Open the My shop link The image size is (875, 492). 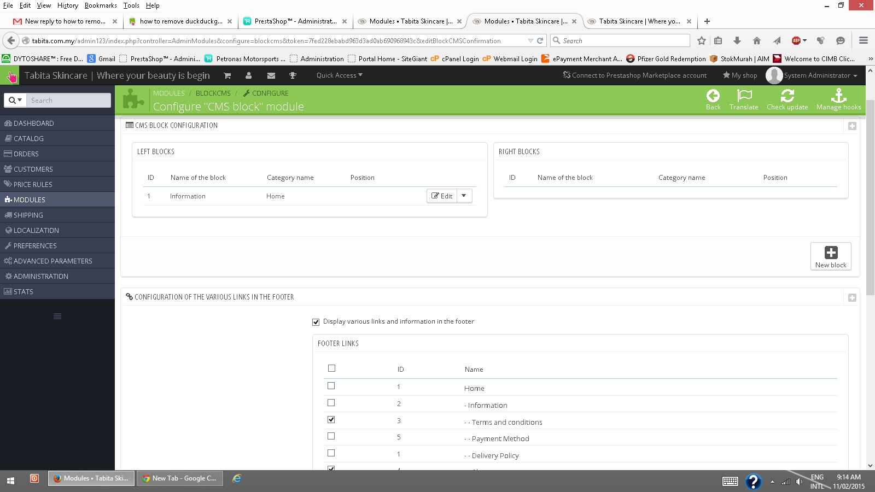[x=740, y=75]
